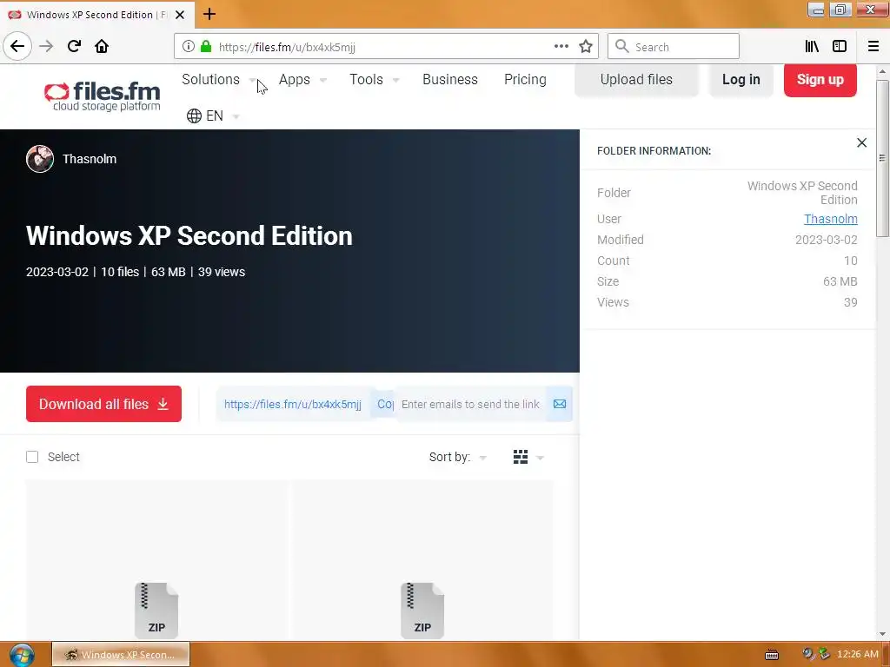The width and height of the screenshot is (890, 667).
Task: Copy the folder share link
Action: point(385,404)
